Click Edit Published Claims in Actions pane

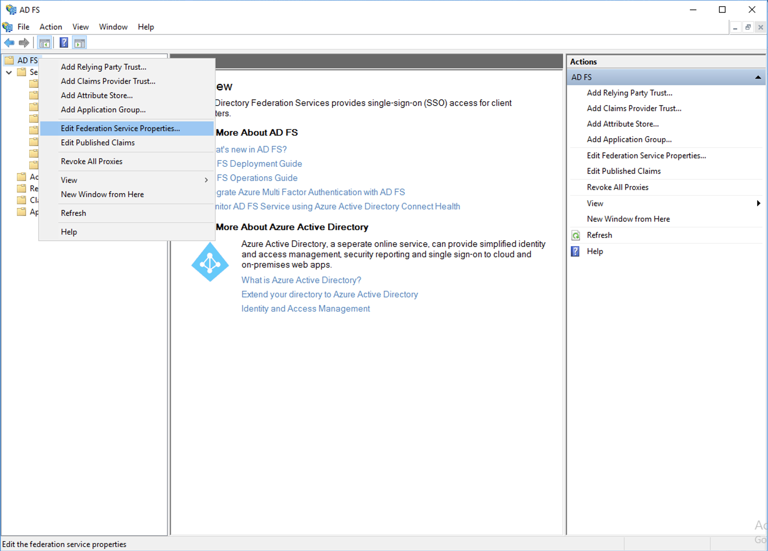click(624, 171)
